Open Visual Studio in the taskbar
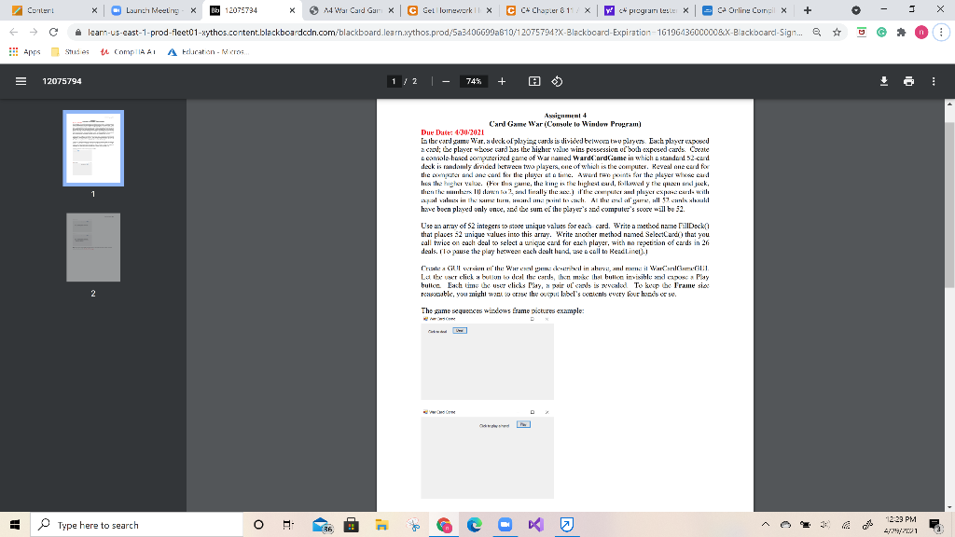Screen dimensions: 955x537 535,524
